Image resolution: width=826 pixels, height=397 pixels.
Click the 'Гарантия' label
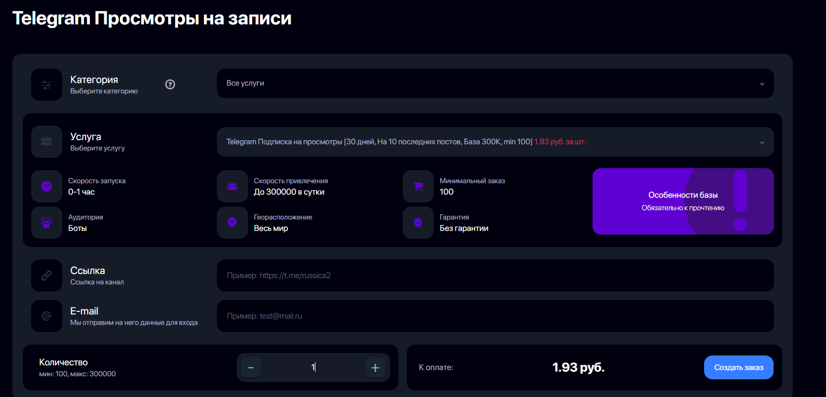click(x=454, y=217)
